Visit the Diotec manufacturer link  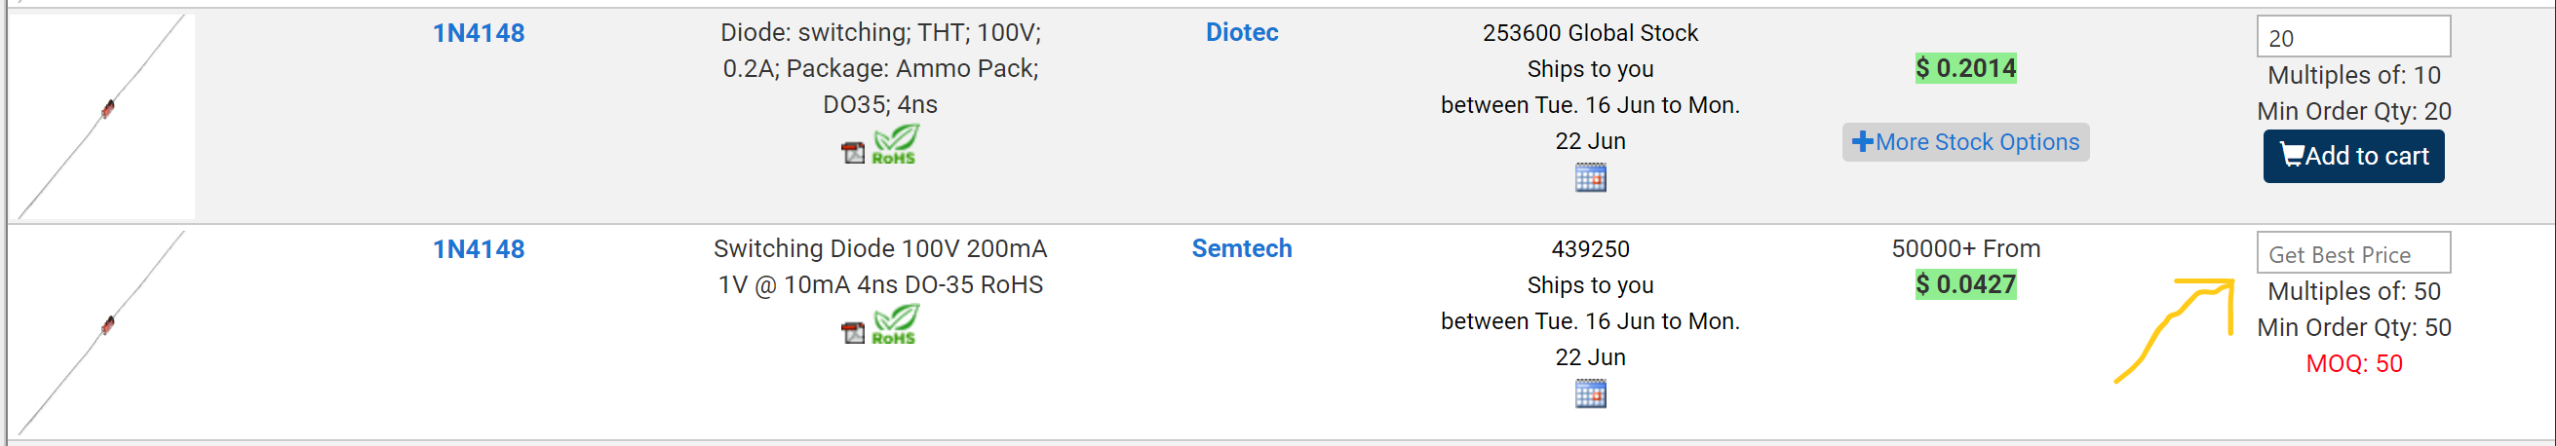pos(1241,33)
